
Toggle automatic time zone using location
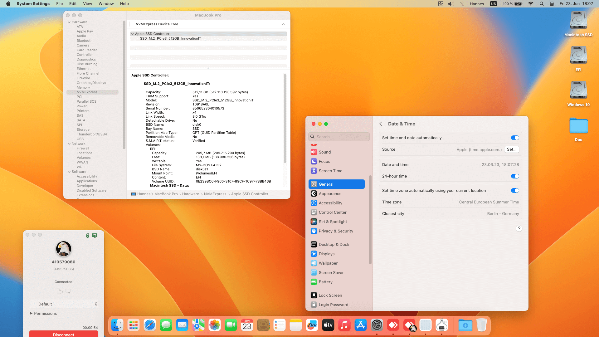point(515,191)
